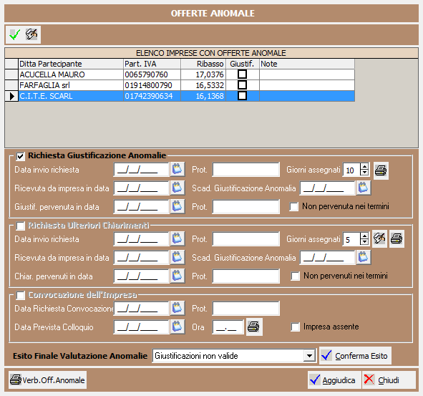Increase Giorni assegnati value of 10
423x396 pixels.
[364, 167]
